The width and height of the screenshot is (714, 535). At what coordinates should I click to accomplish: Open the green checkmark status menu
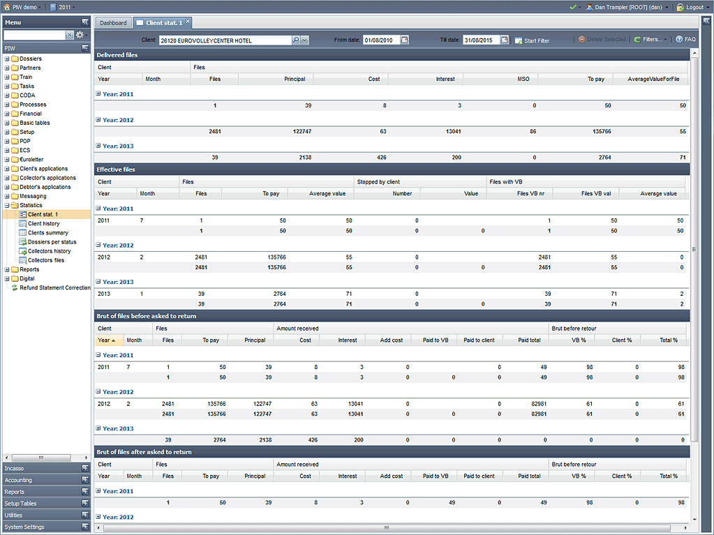point(575,7)
